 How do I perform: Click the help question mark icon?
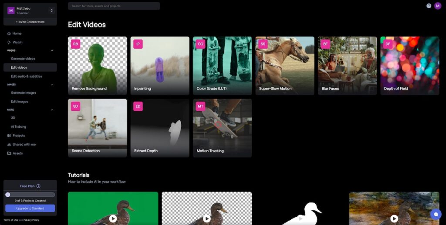click(429, 6)
